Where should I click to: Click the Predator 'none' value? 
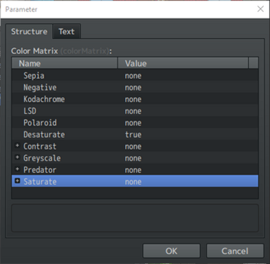[x=133, y=171]
